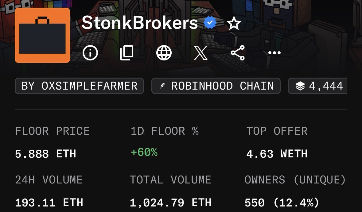Copy contract address with copy icon
The image size is (362, 212).
coord(127,53)
